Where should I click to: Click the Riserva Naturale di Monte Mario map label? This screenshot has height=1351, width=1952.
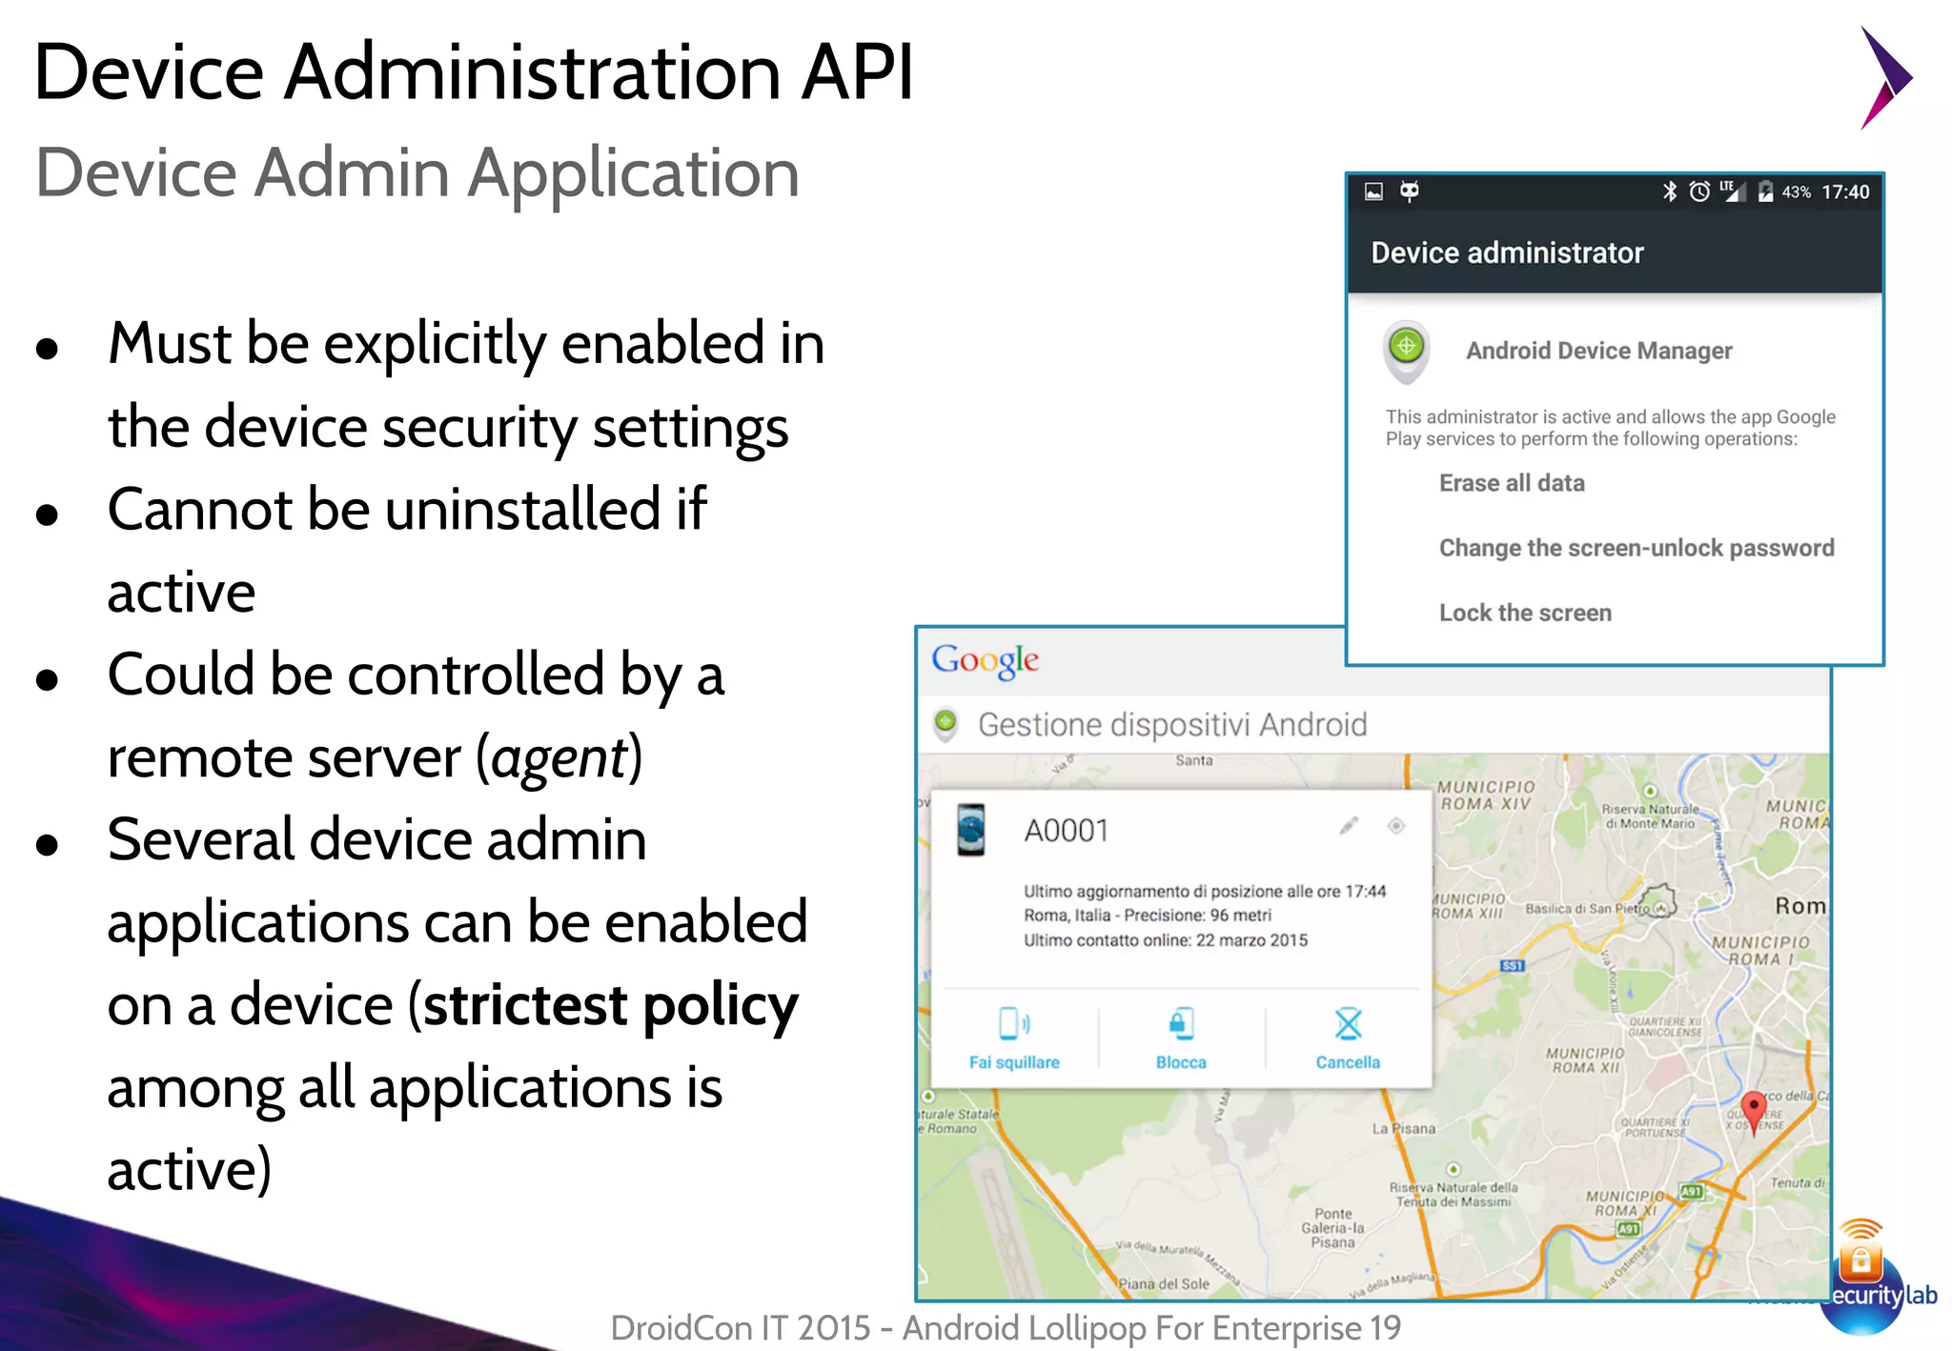(1650, 816)
